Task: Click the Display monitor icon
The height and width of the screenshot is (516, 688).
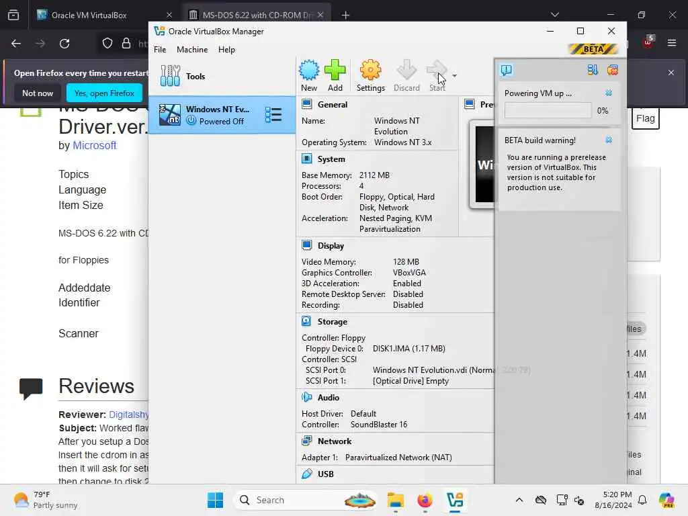Action: 306,245
